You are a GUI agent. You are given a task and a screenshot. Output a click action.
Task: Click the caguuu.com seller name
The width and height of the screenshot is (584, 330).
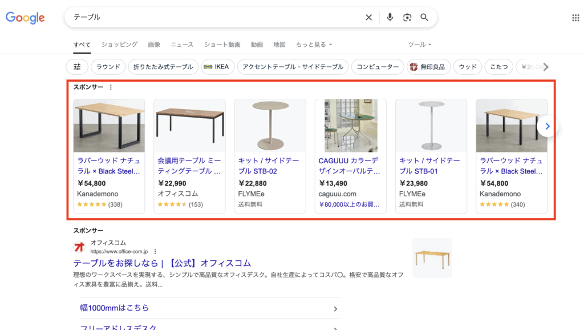click(x=337, y=194)
